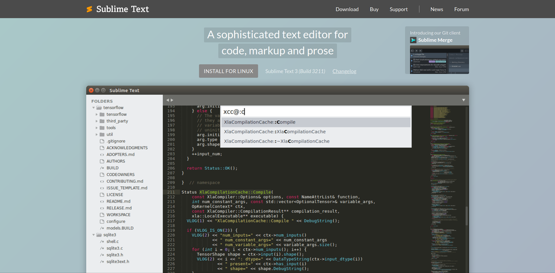This screenshot has width=555, height=273.
Task: Click the BUILD source file icon
Action: click(x=102, y=168)
